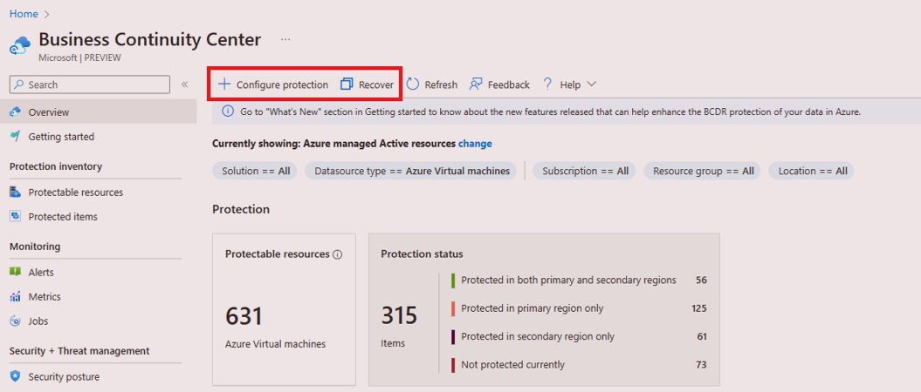This screenshot has width=921, height=392.
Task: Click the Feedback icon
Action: coord(477,84)
